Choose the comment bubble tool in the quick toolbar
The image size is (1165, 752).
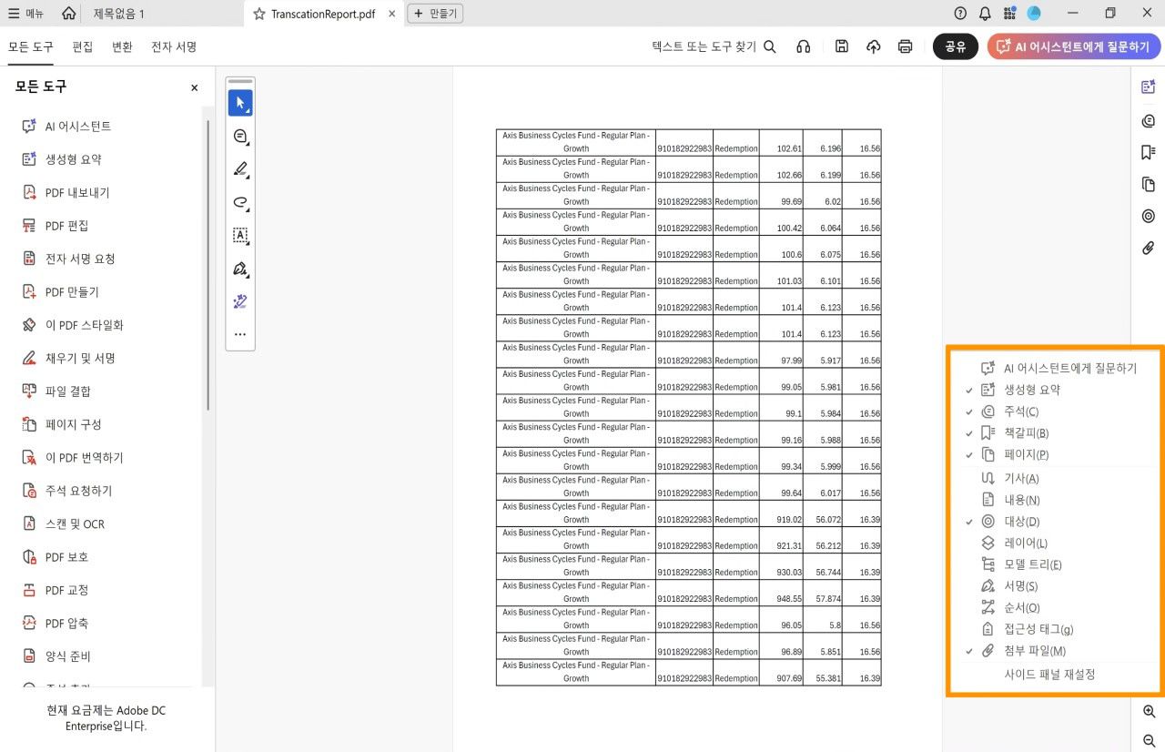[240, 137]
